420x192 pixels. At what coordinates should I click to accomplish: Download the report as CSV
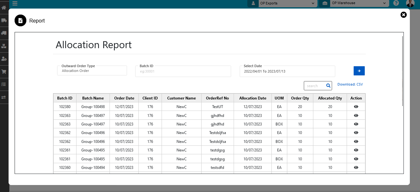(x=350, y=84)
